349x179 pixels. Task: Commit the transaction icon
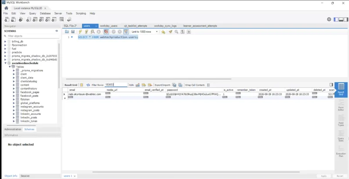113,32
